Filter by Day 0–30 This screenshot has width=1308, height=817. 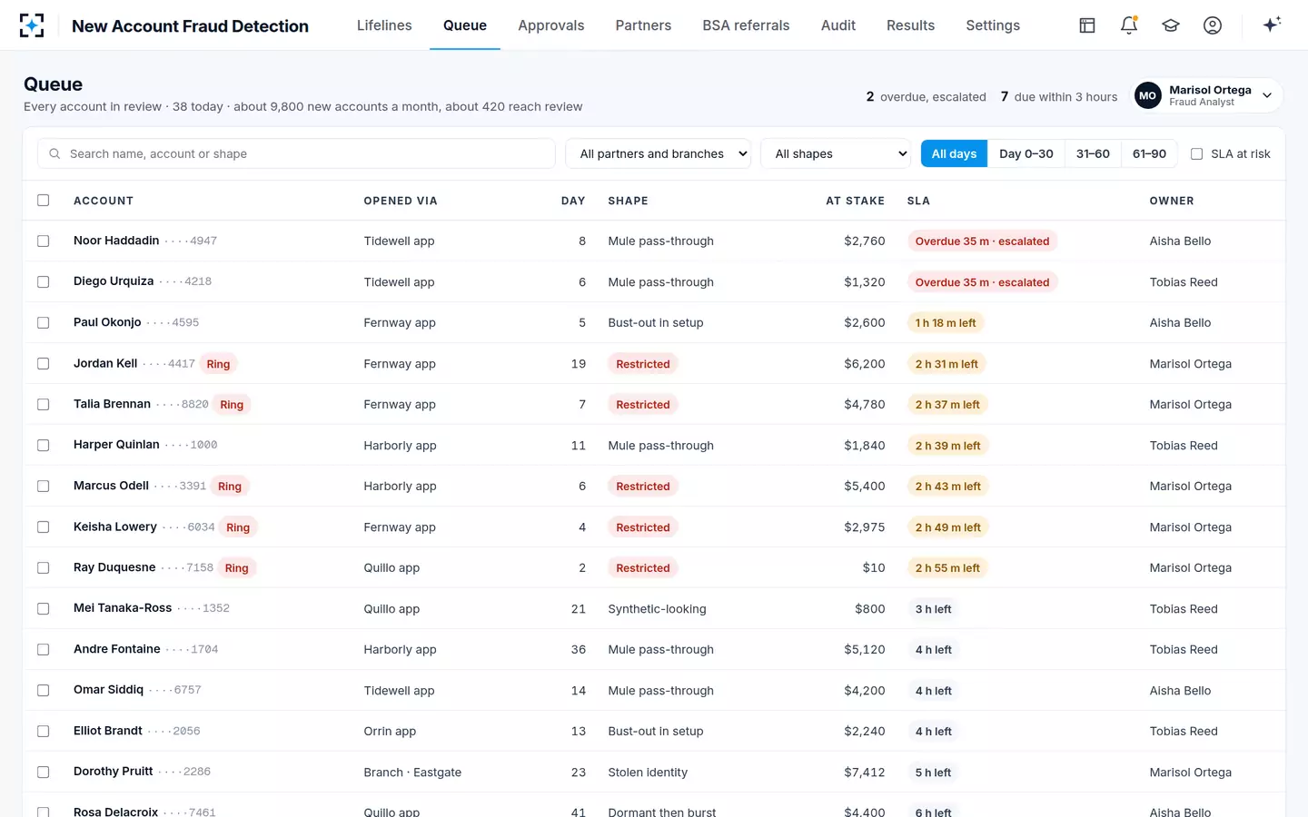pos(1026,153)
